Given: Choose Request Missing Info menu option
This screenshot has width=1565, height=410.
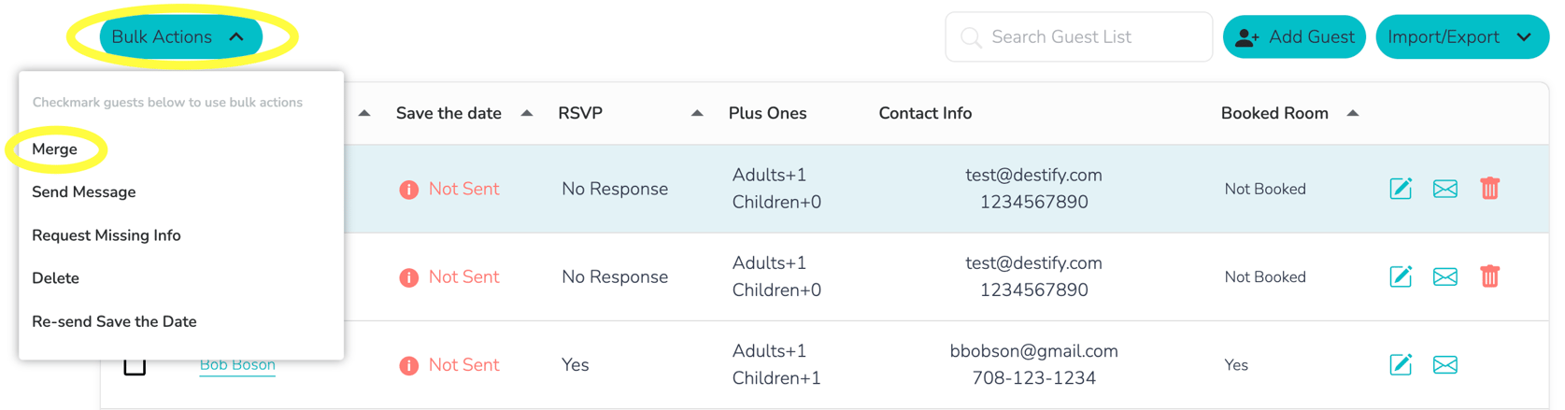Looking at the screenshot, I should click(x=107, y=235).
